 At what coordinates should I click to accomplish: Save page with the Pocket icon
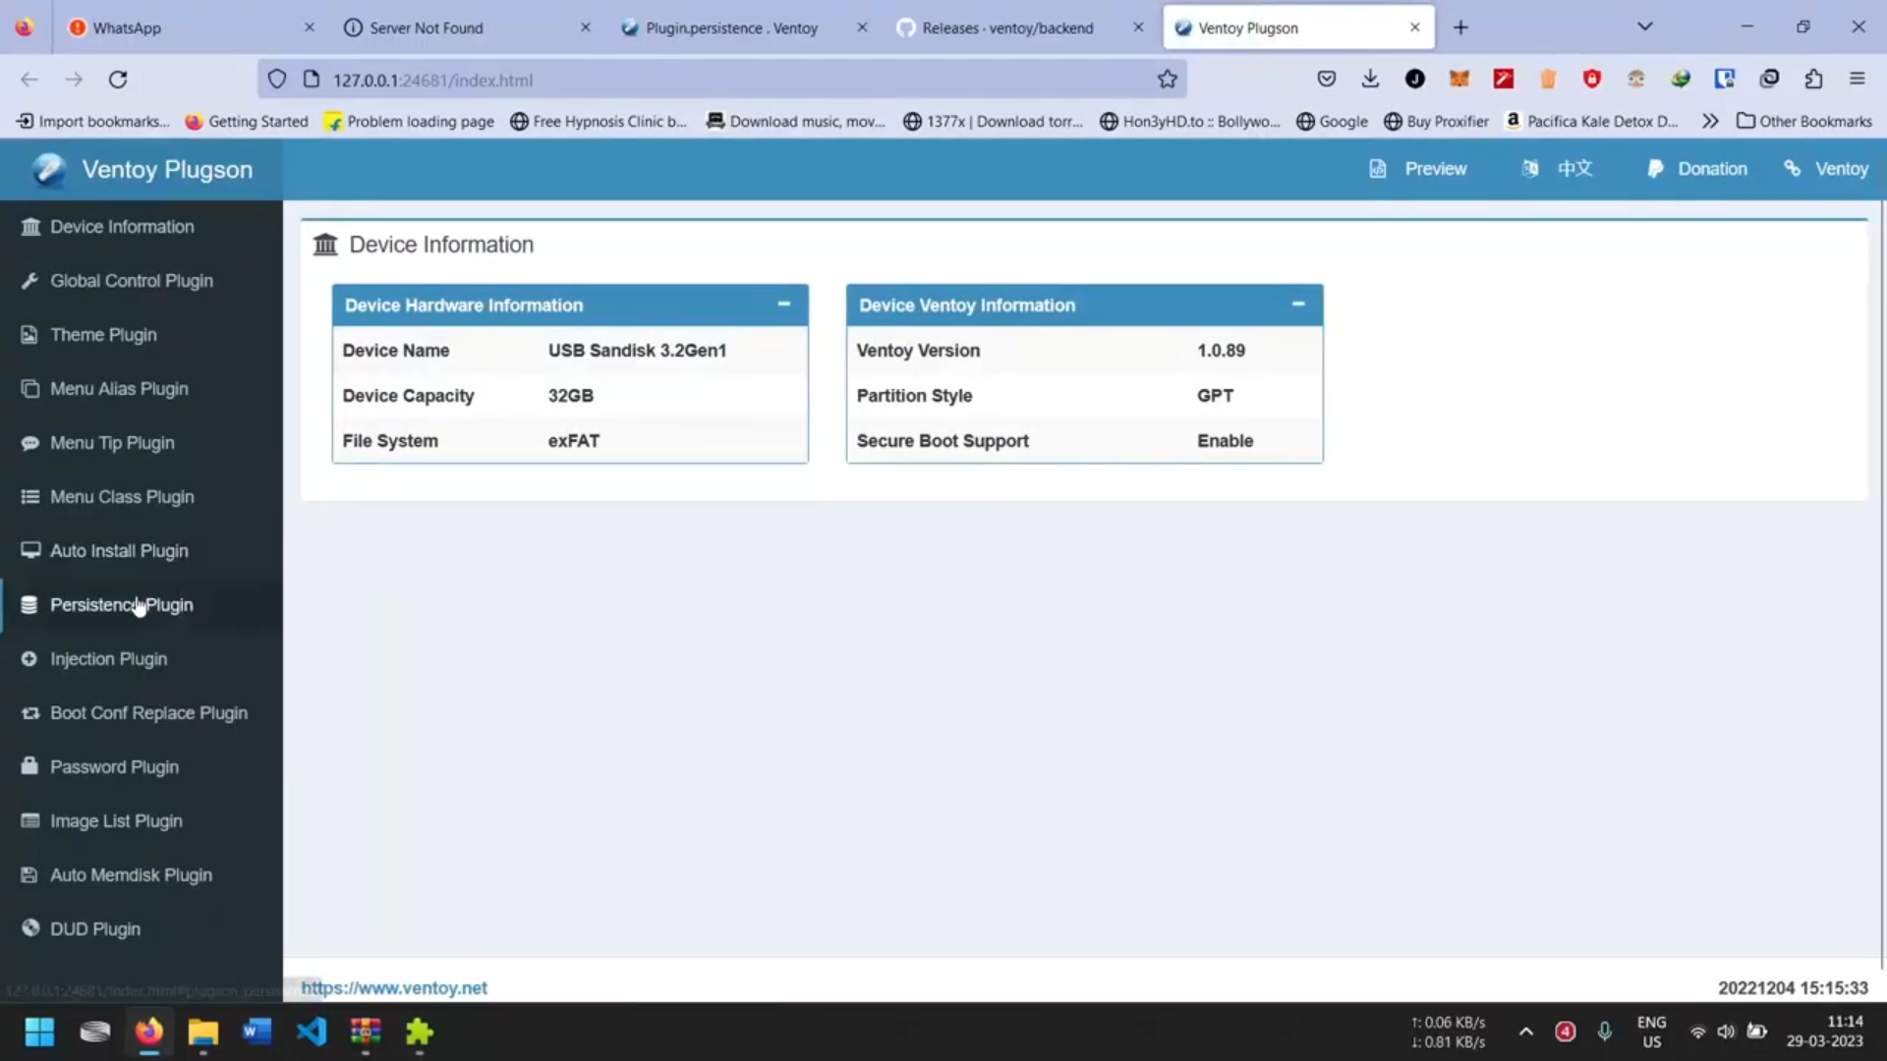1327,79
